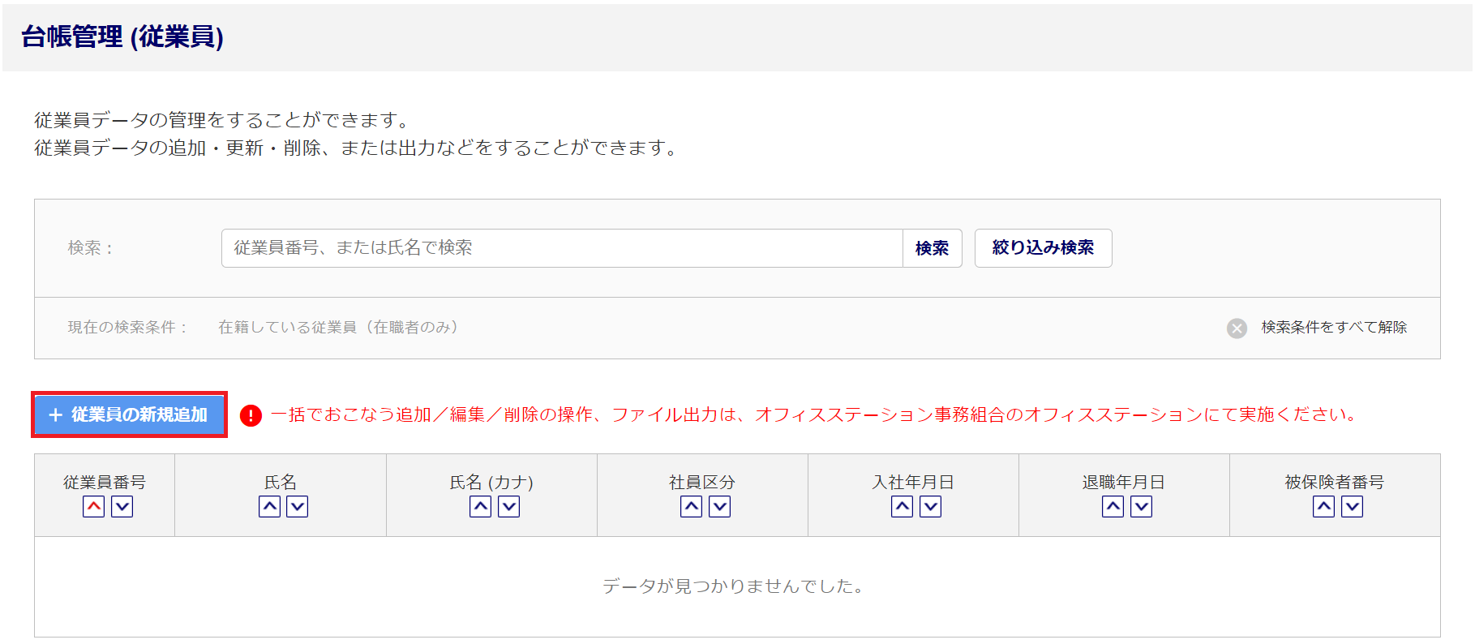
Task: Click 検索条件をすべて解除 link
Action: click(x=1334, y=328)
